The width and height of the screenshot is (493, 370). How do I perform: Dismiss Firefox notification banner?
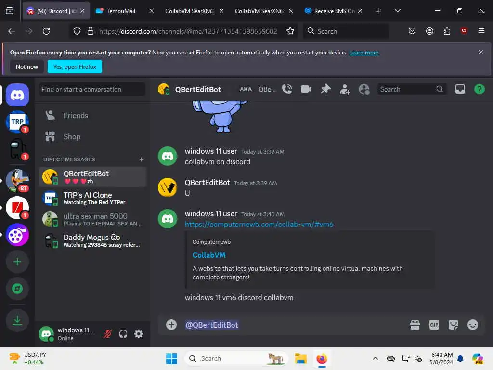coord(481,52)
